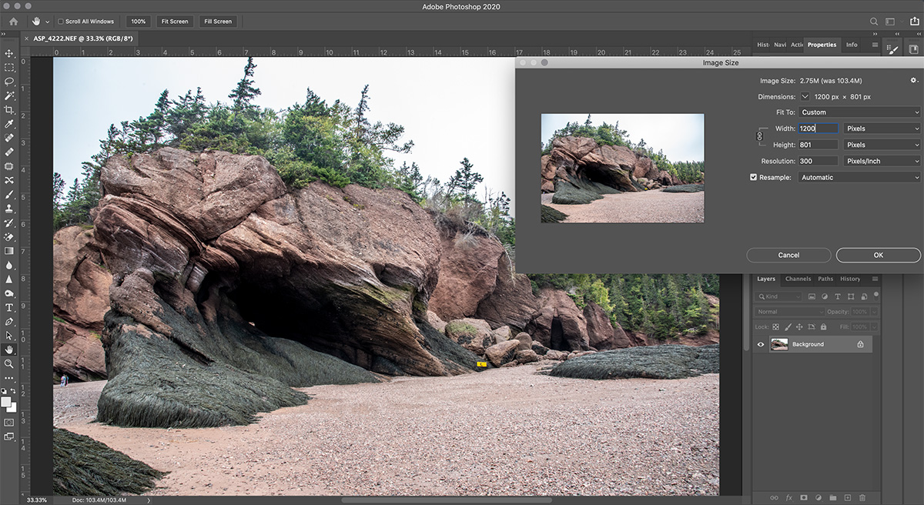Open the Pixels/Inch resolution unit dropdown

click(x=882, y=161)
